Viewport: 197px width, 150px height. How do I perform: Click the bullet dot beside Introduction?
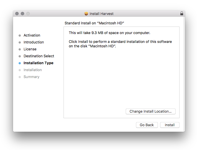click(20, 42)
